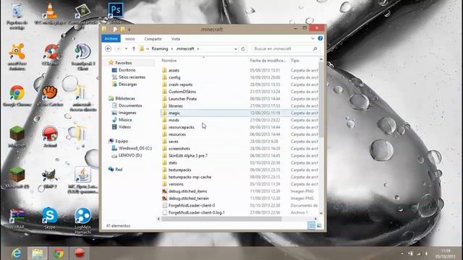Open the Inicio ribbon tab
The image size is (463, 260).
(x=130, y=39)
